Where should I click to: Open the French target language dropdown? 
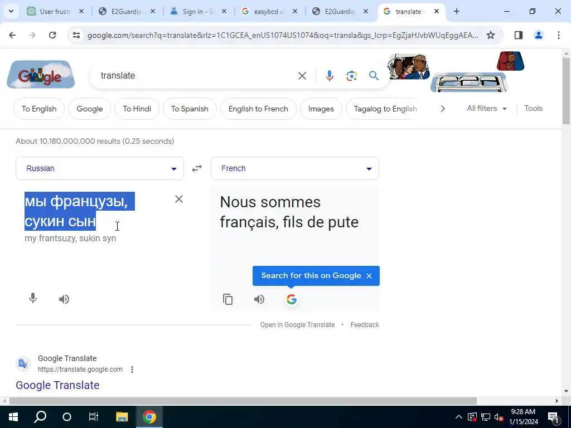tap(295, 168)
